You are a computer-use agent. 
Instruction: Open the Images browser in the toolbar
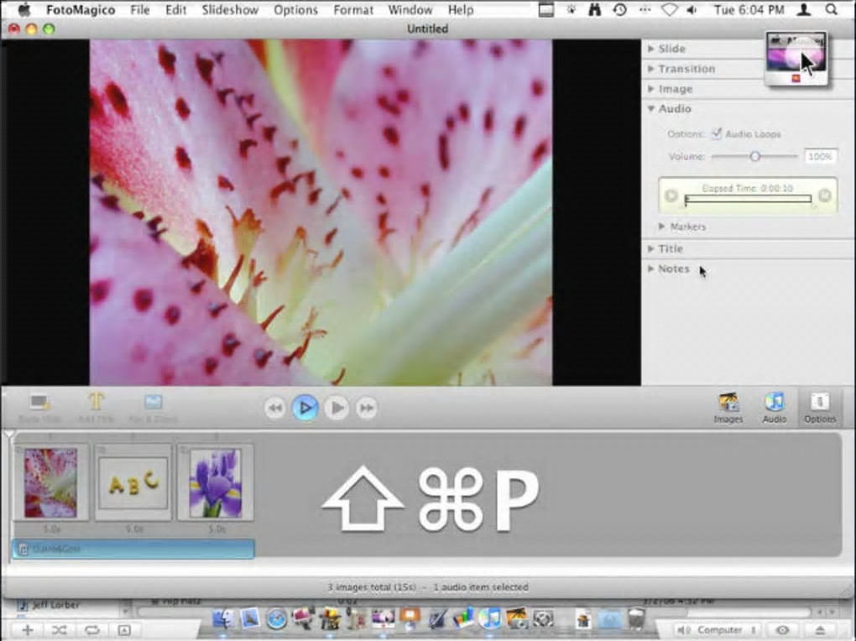pos(728,407)
